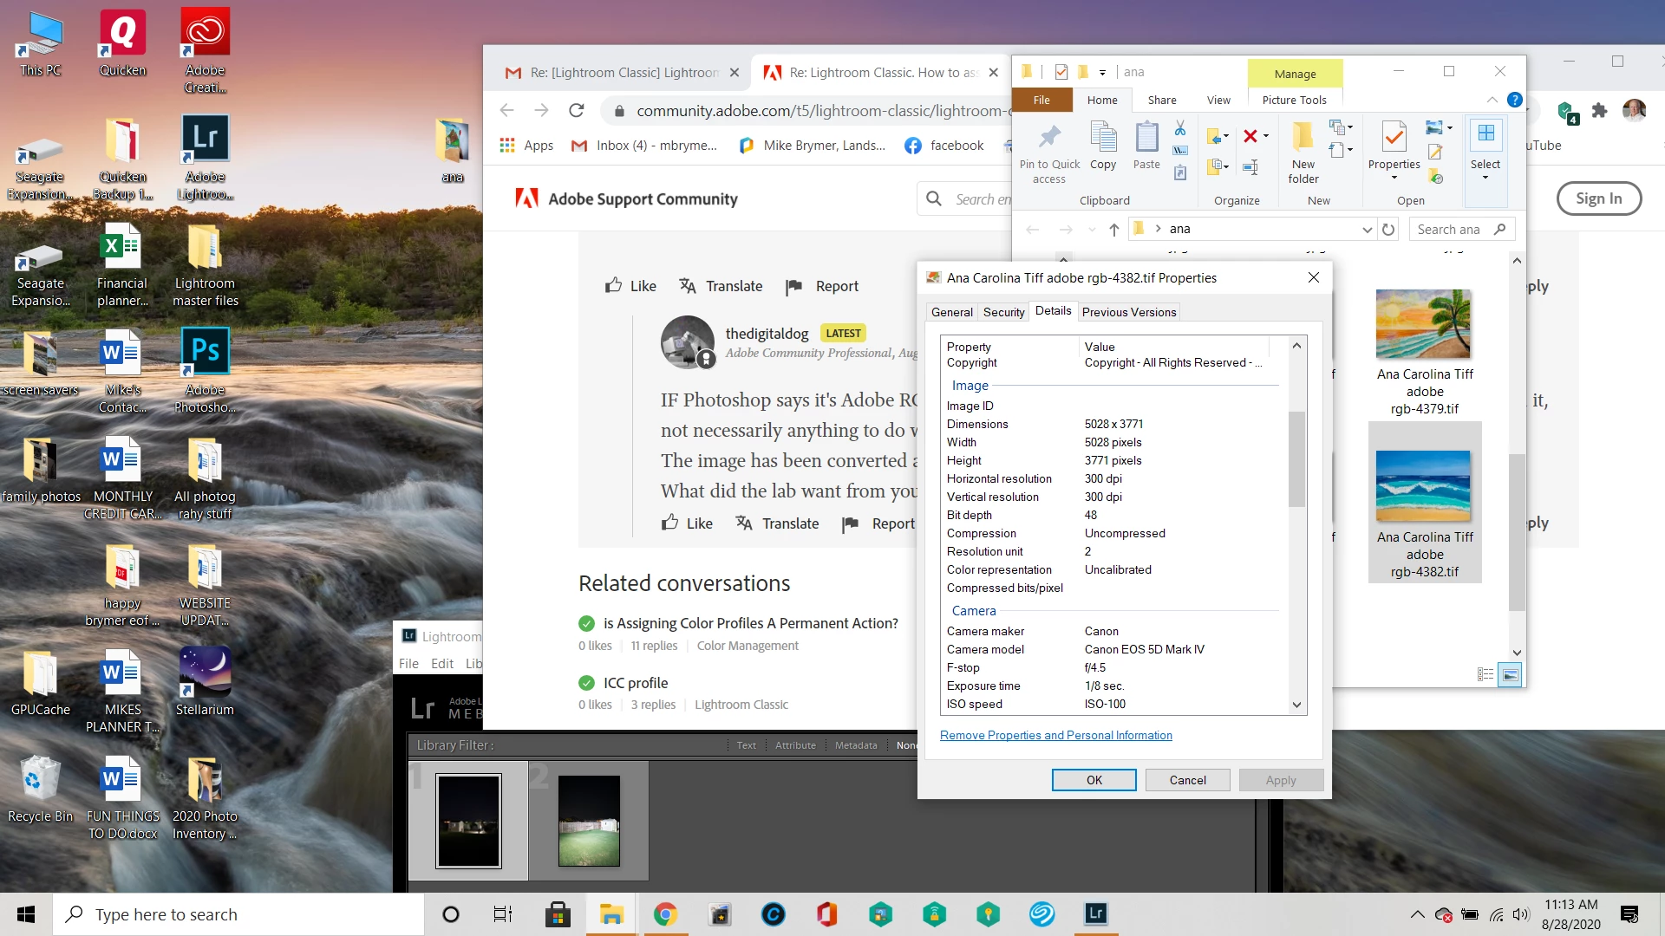Click the Up arrow navigation icon
The width and height of the screenshot is (1665, 936).
[x=1114, y=230]
